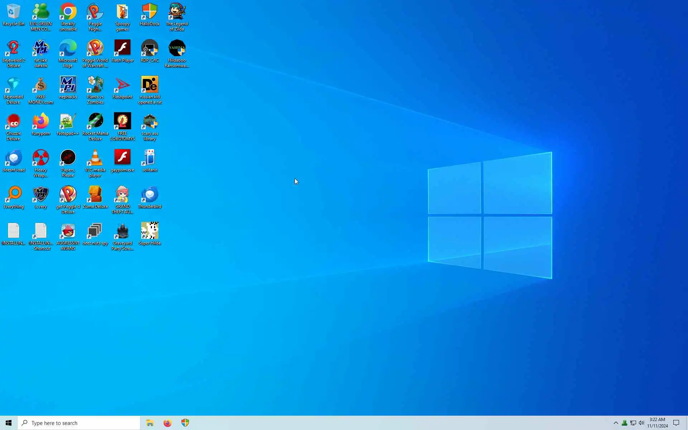Image resolution: width=688 pixels, height=430 pixels.
Task: Open the volume control in tray
Action: point(641,423)
